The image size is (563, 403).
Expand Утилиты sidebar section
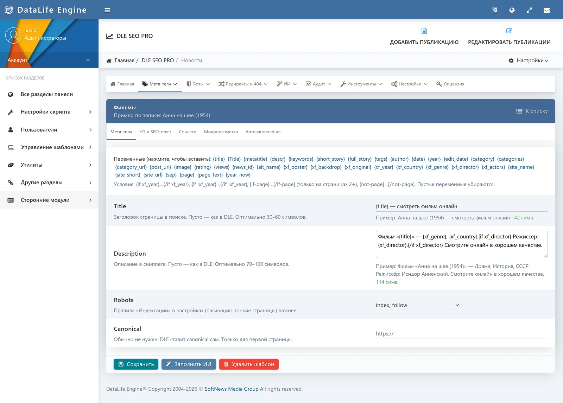tap(49, 165)
